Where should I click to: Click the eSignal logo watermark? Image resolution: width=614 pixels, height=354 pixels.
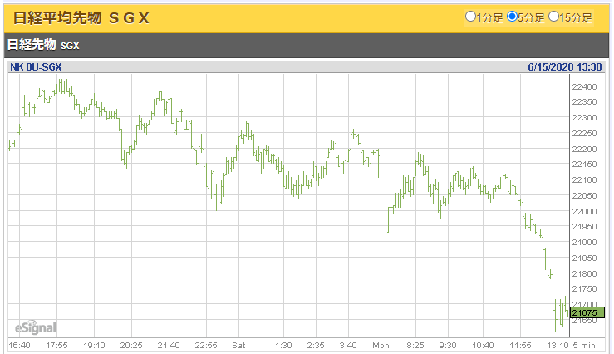[x=35, y=327]
